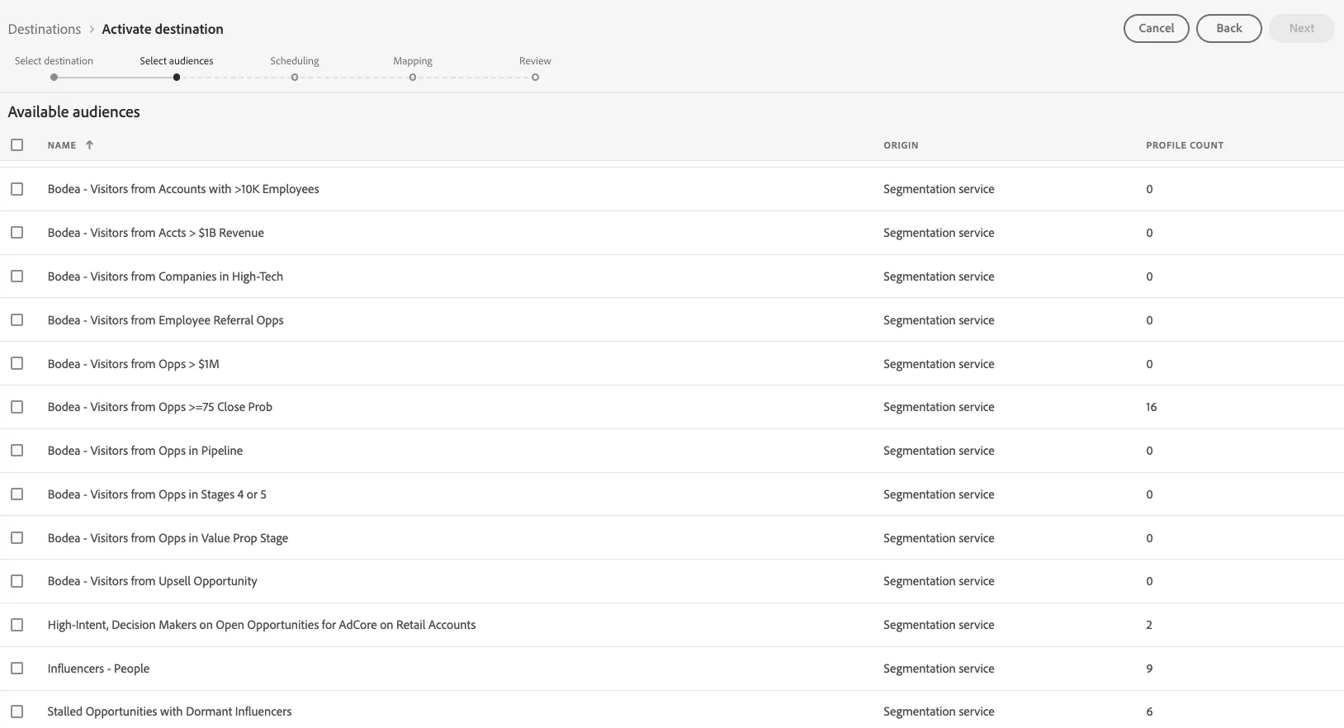Click the ORIGIN column header

point(901,145)
